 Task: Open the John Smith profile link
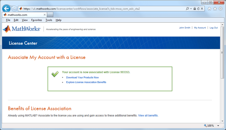pos(185,28)
